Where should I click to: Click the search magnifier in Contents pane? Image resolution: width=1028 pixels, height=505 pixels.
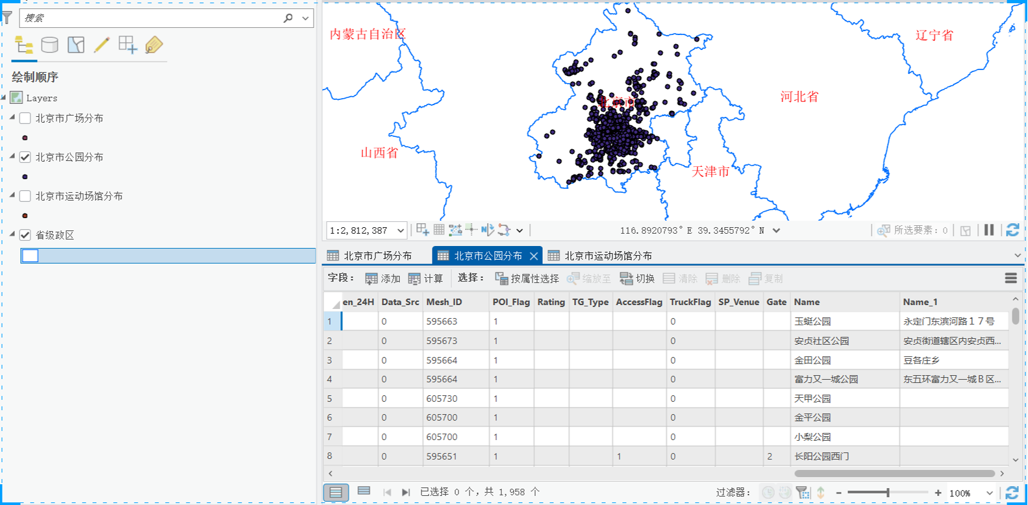288,18
